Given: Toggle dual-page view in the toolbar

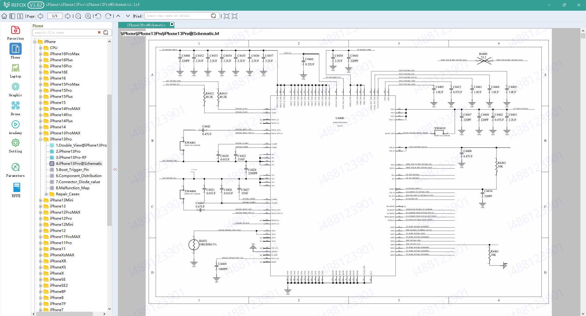Looking at the screenshot, I should point(20,16).
